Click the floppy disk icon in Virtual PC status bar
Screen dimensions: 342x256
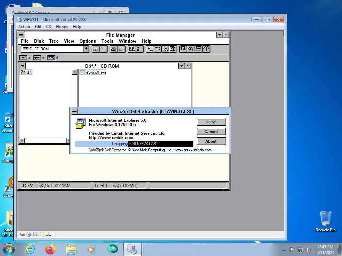[35, 234]
